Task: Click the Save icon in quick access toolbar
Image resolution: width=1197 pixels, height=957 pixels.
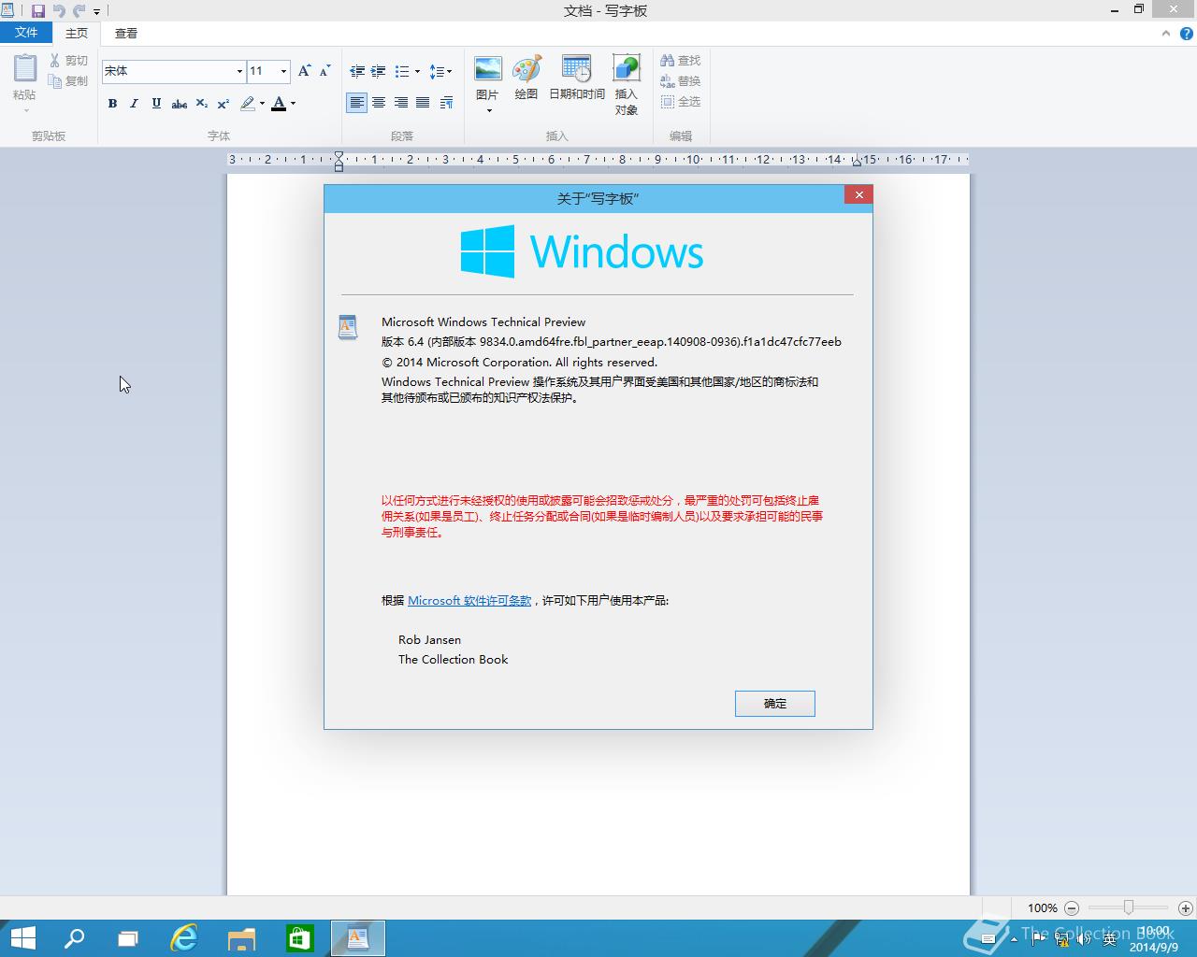Action: [x=38, y=11]
